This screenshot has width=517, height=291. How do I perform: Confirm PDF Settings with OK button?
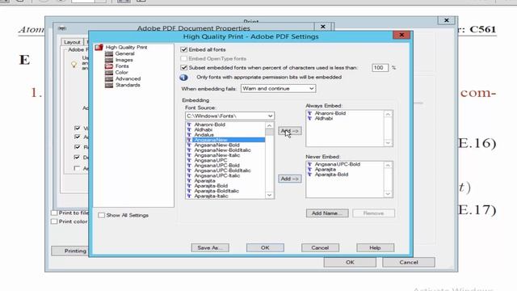[x=265, y=248]
